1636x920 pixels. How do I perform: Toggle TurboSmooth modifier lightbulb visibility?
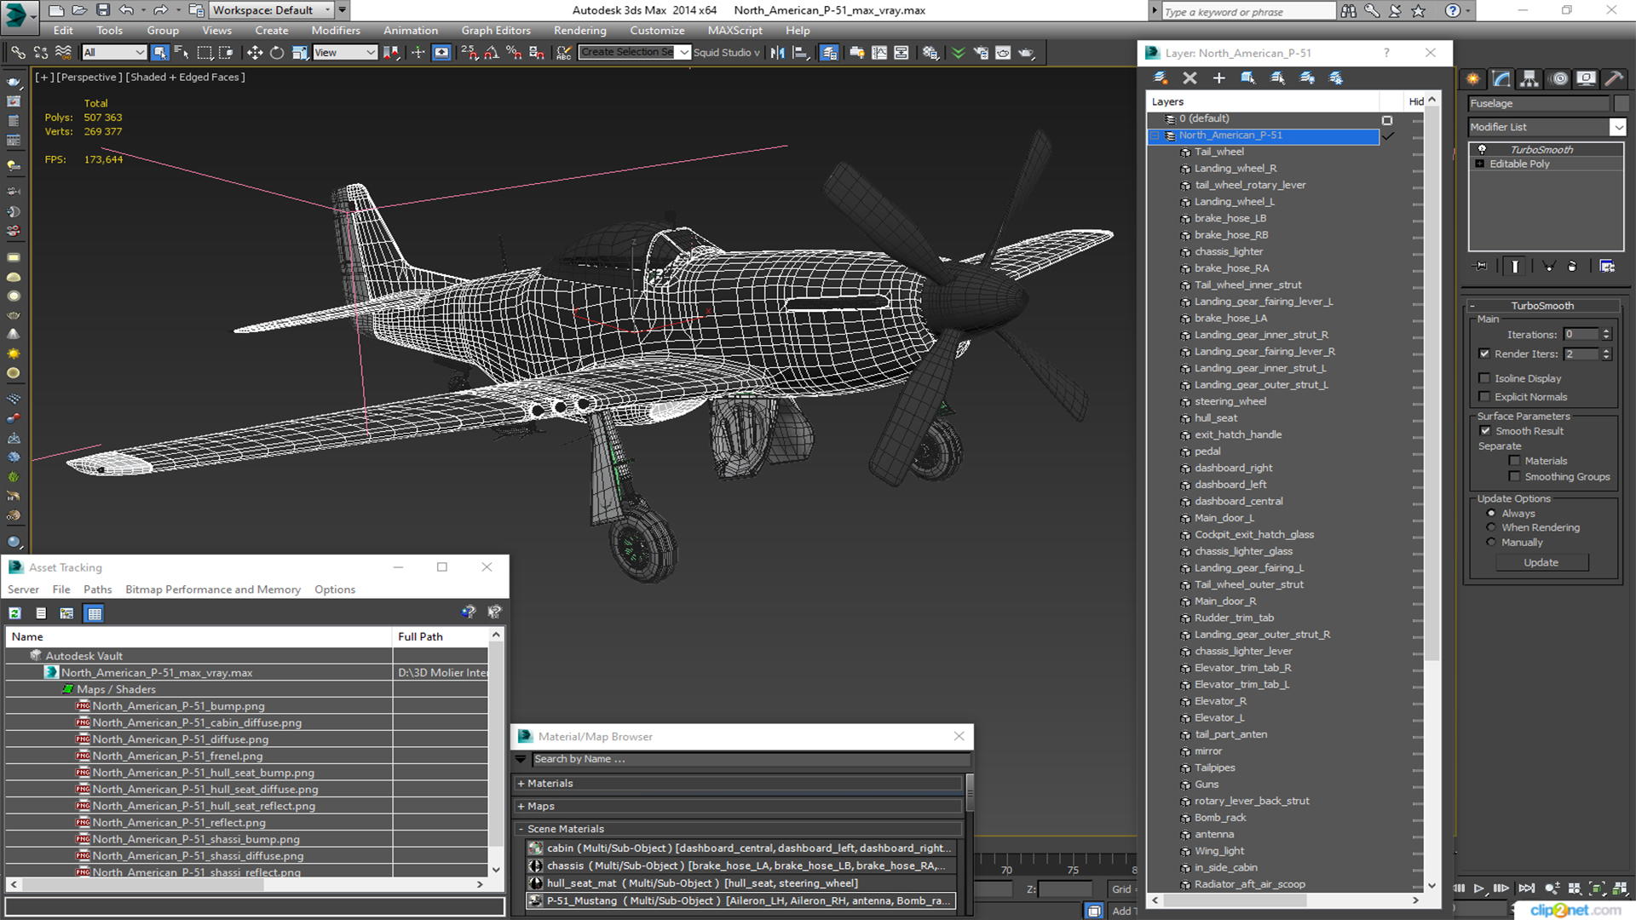pos(1482,150)
